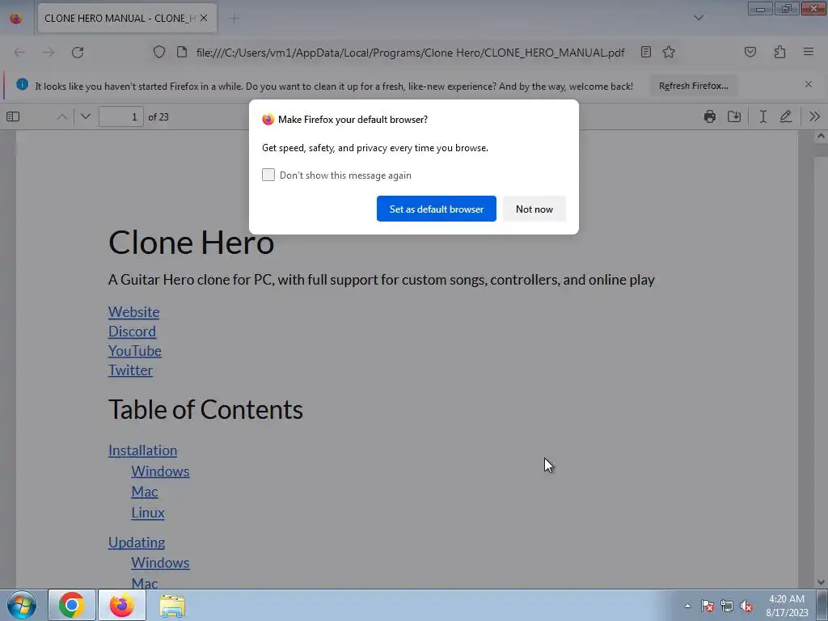828x621 pixels.
Task: Click the tracking protection shield icon
Action: 159,52
